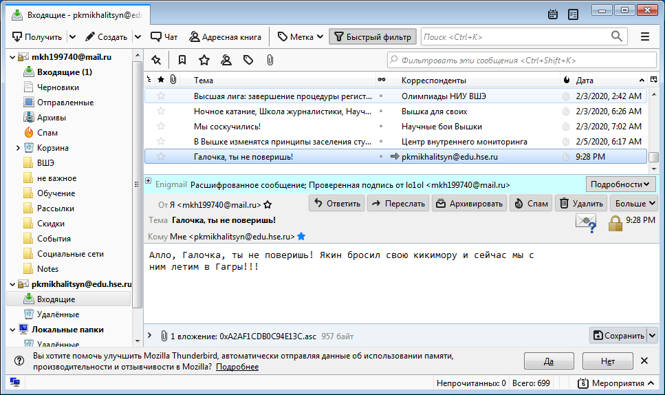Filter to starred messages only
The height and width of the screenshot is (395, 665).
click(x=204, y=61)
